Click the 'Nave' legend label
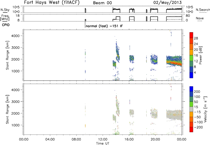Image resolution: width=210 pixels, height=145 pixels. 199,18
